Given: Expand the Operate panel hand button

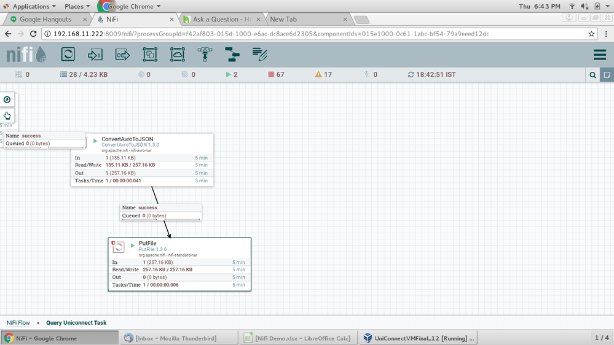Looking at the screenshot, I should [7, 115].
